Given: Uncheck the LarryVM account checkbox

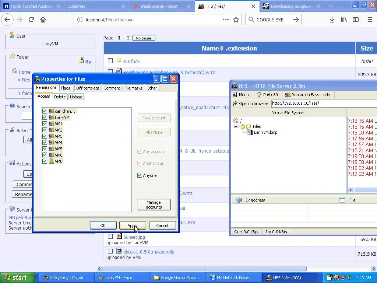Looking at the screenshot, I should coord(45,118).
